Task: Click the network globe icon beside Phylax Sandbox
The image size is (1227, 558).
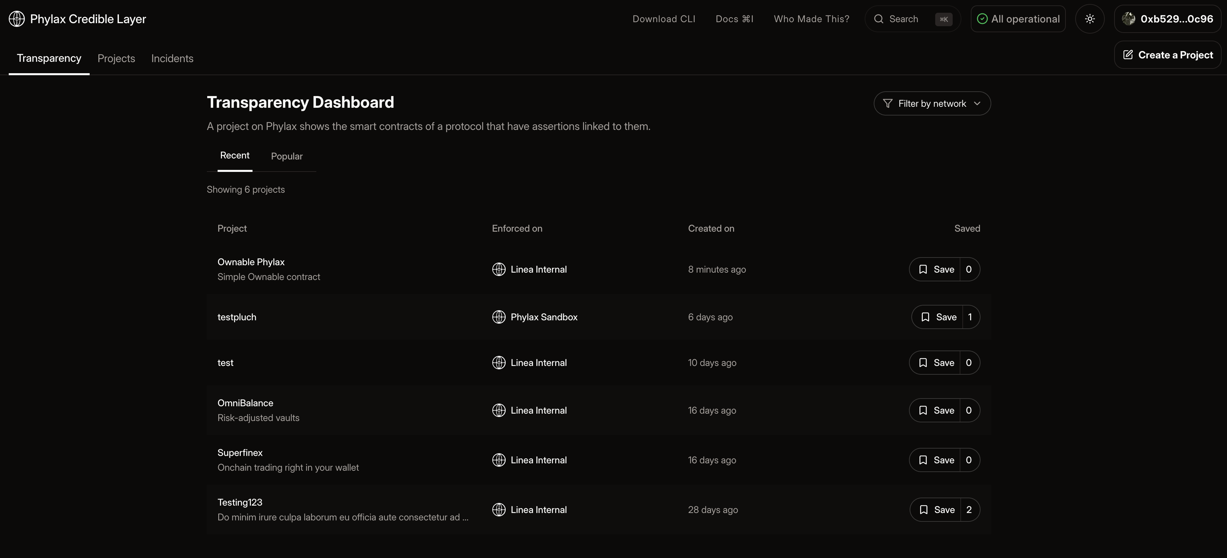Action: tap(498, 317)
